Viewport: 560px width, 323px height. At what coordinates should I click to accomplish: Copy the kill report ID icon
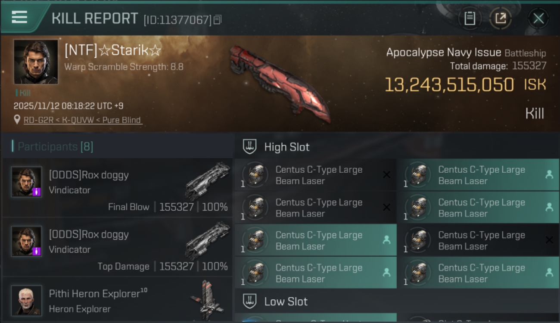[218, 19]
